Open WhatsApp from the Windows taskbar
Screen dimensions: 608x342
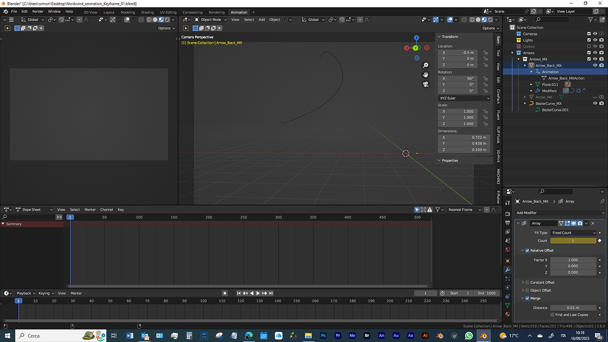(x=469, y=336)
